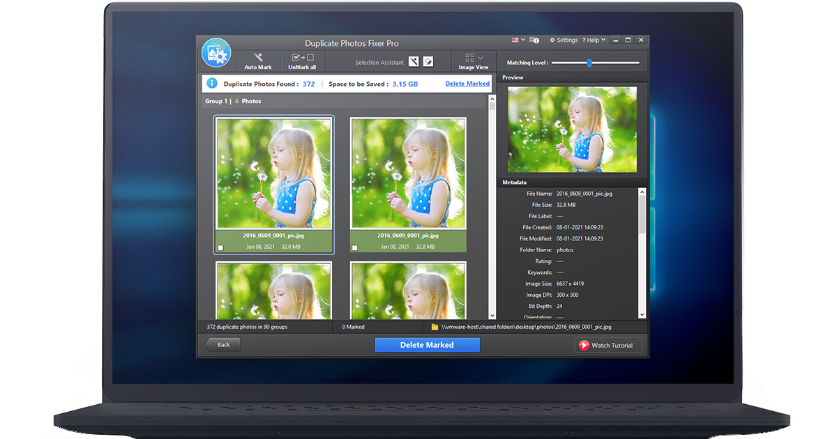
Task: Click the large Preview panel image
Action: pyautogui.click(x=572, y=130)
